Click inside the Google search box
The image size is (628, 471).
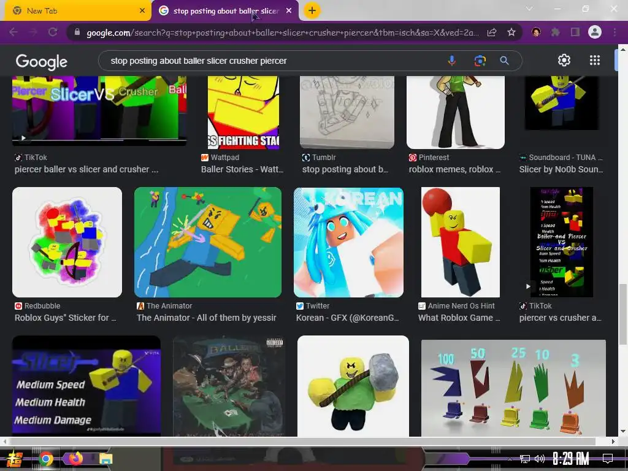pos(272,61)
